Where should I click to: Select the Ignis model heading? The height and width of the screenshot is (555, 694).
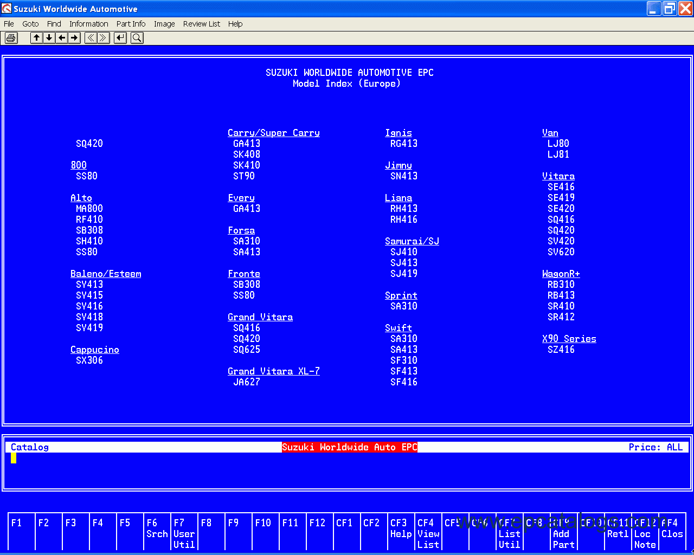[399, 133]
